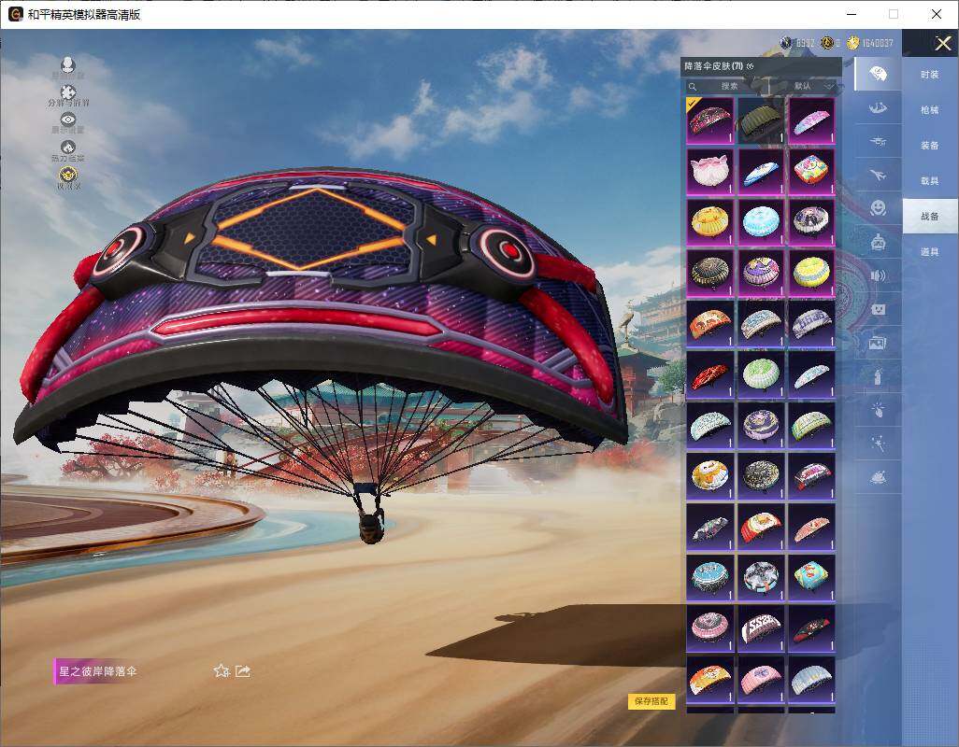The width and height of the screenshot is (959, 747).
Task: Toggle the gold badge icon on left
Action: [68, 175]
